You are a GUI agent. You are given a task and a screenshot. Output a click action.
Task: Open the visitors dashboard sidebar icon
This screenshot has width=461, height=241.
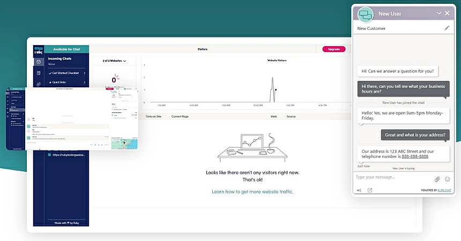pos(39,62)
